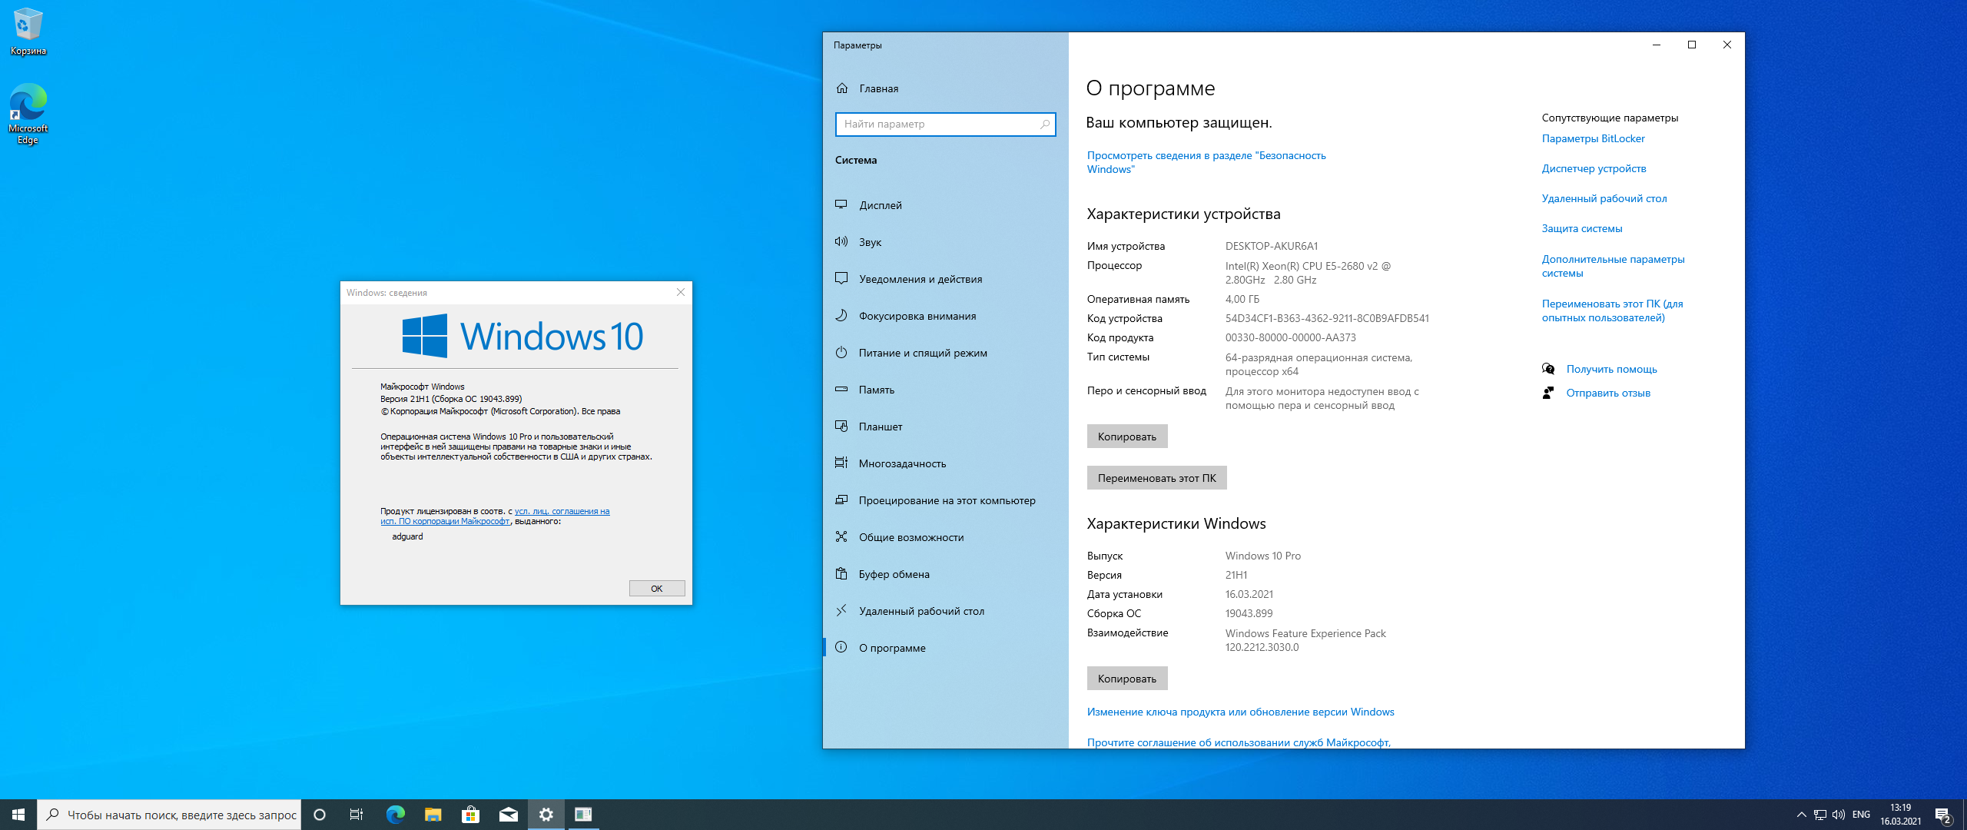Open product key change link
The image size is (1967, 830).
[1240, 712]
